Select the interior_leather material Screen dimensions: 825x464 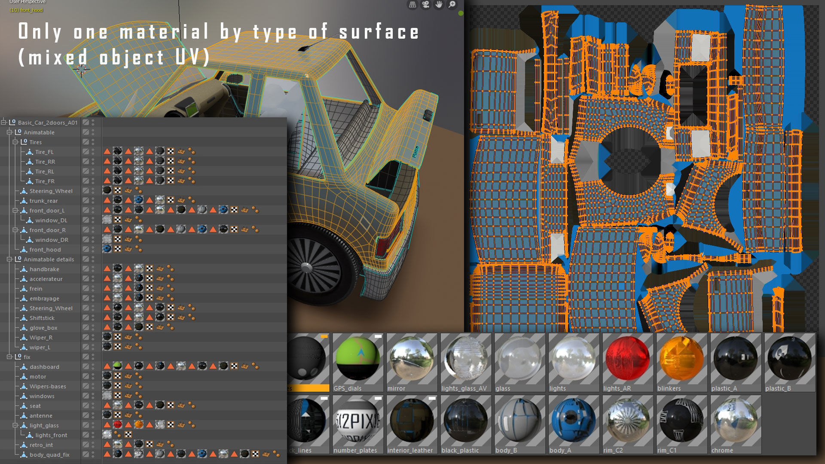pyautogui.click(x=412, y=424)
